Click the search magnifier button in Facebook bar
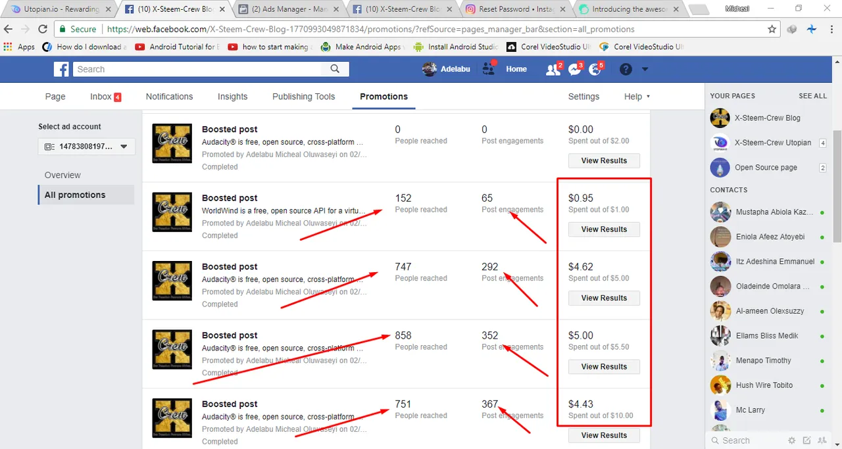Viewport: 842px width, 449px height. [335, 69]
